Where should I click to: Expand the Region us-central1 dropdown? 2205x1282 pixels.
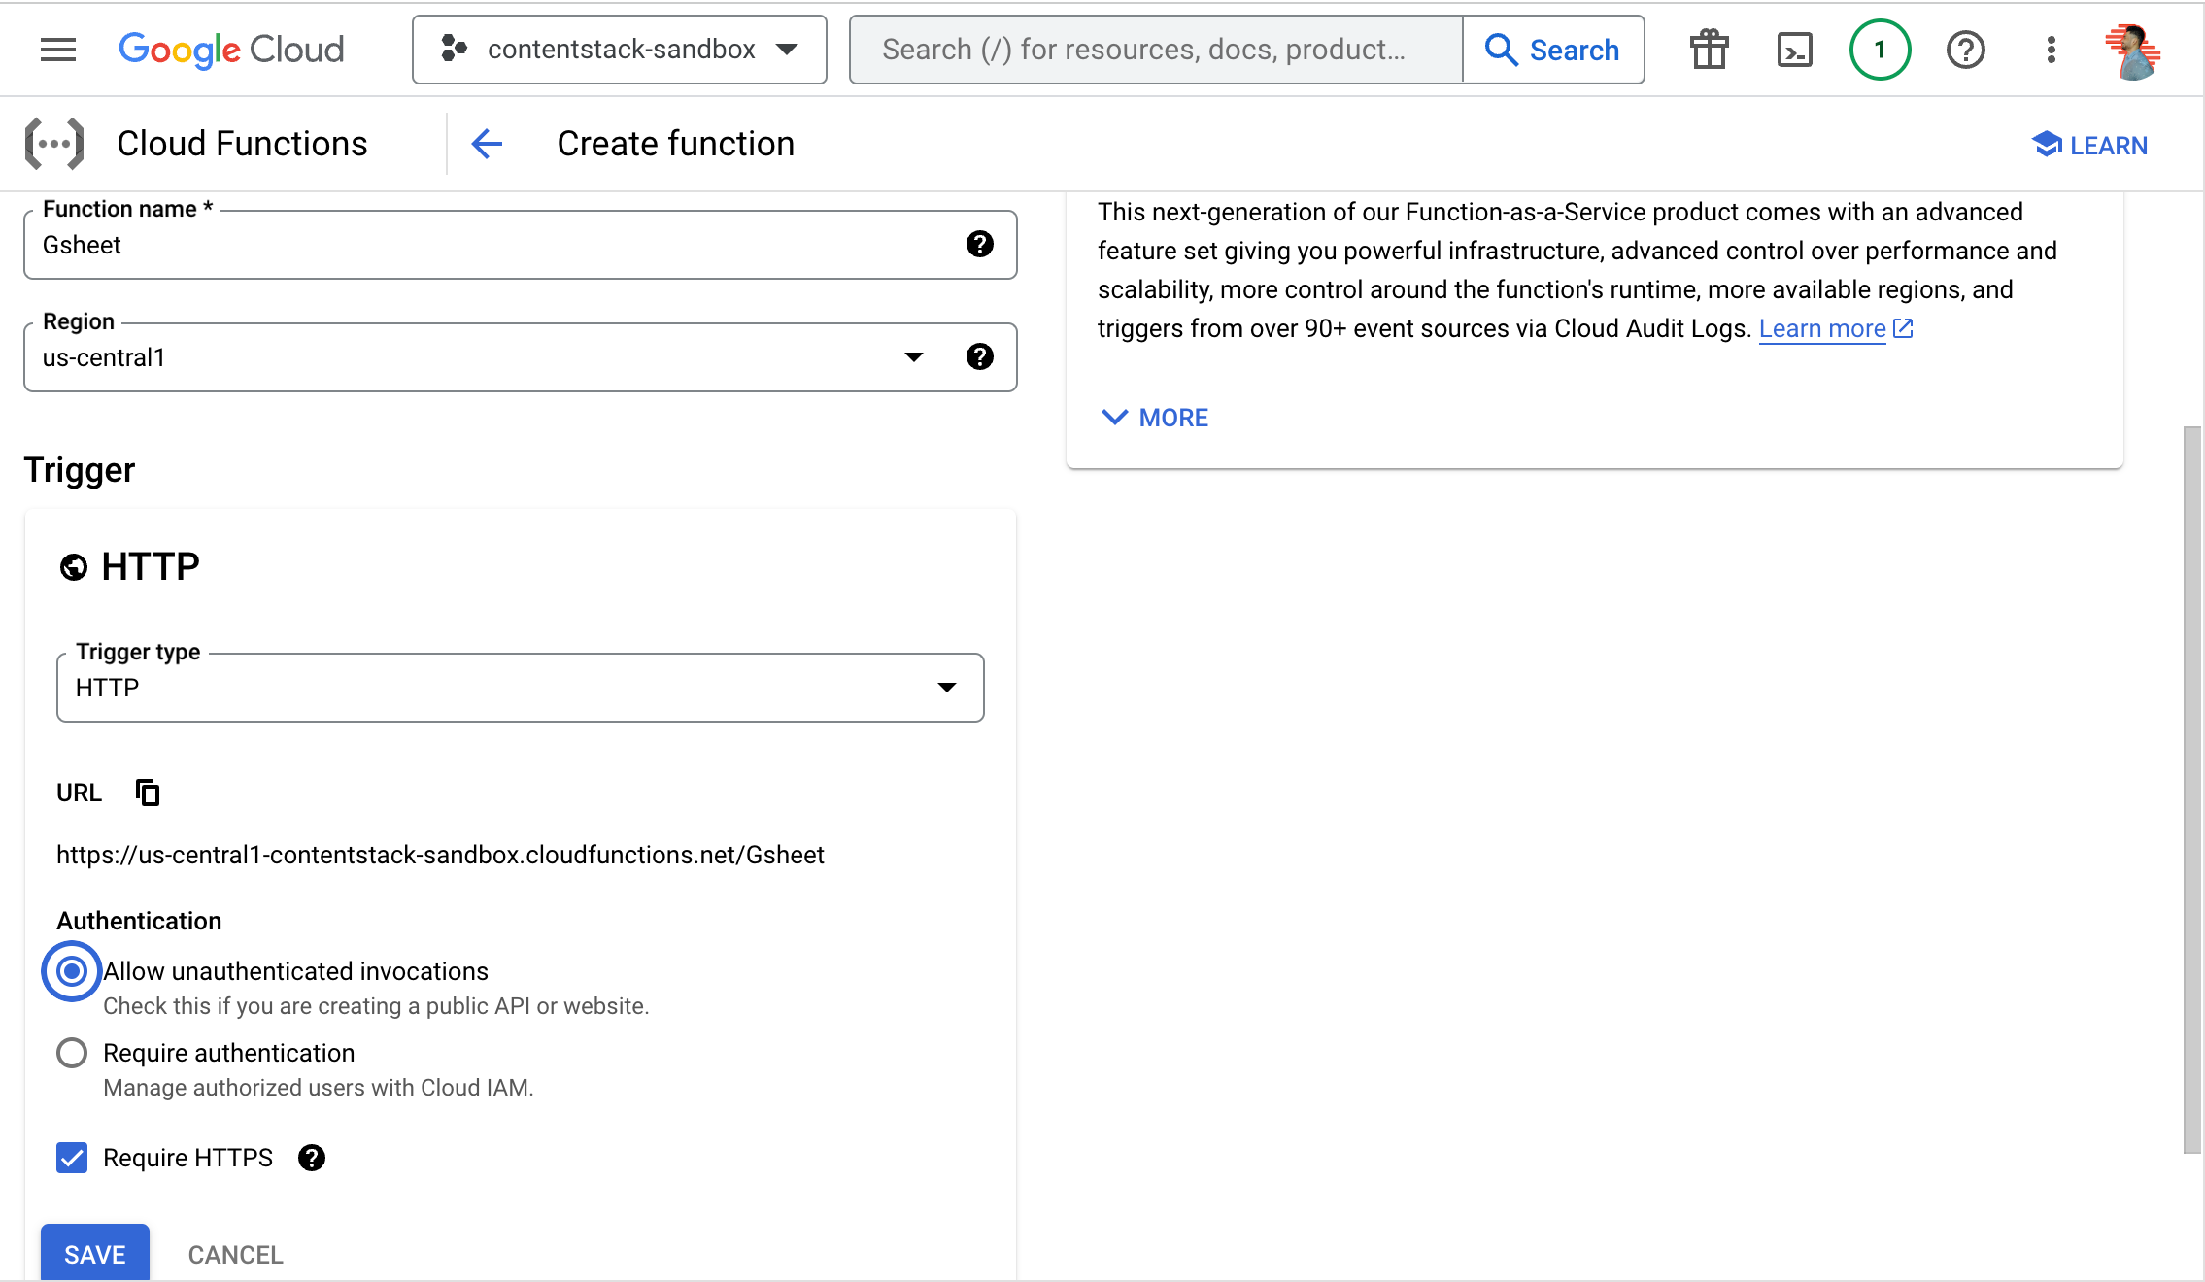(912, 357)
